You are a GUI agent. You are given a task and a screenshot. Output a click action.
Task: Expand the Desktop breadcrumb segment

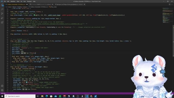(20, 7)
